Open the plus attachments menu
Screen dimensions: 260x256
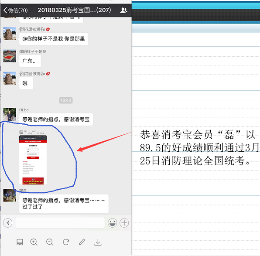pos(124,223)
